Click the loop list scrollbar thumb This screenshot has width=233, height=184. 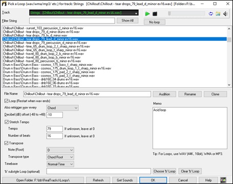coord(229,40)
